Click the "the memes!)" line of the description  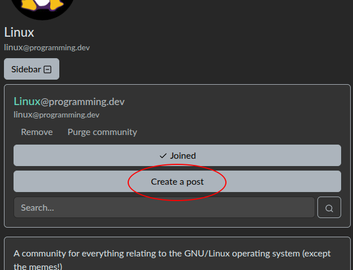point(38,266)
